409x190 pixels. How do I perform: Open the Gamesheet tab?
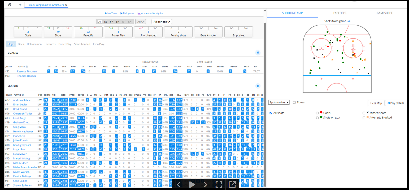[x=384, y=13]
